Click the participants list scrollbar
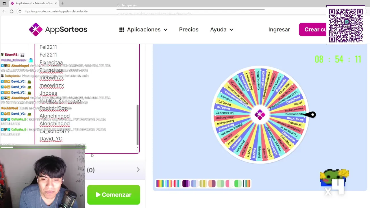The width and height of the screenshot is (370, 208). coord(137,125)
